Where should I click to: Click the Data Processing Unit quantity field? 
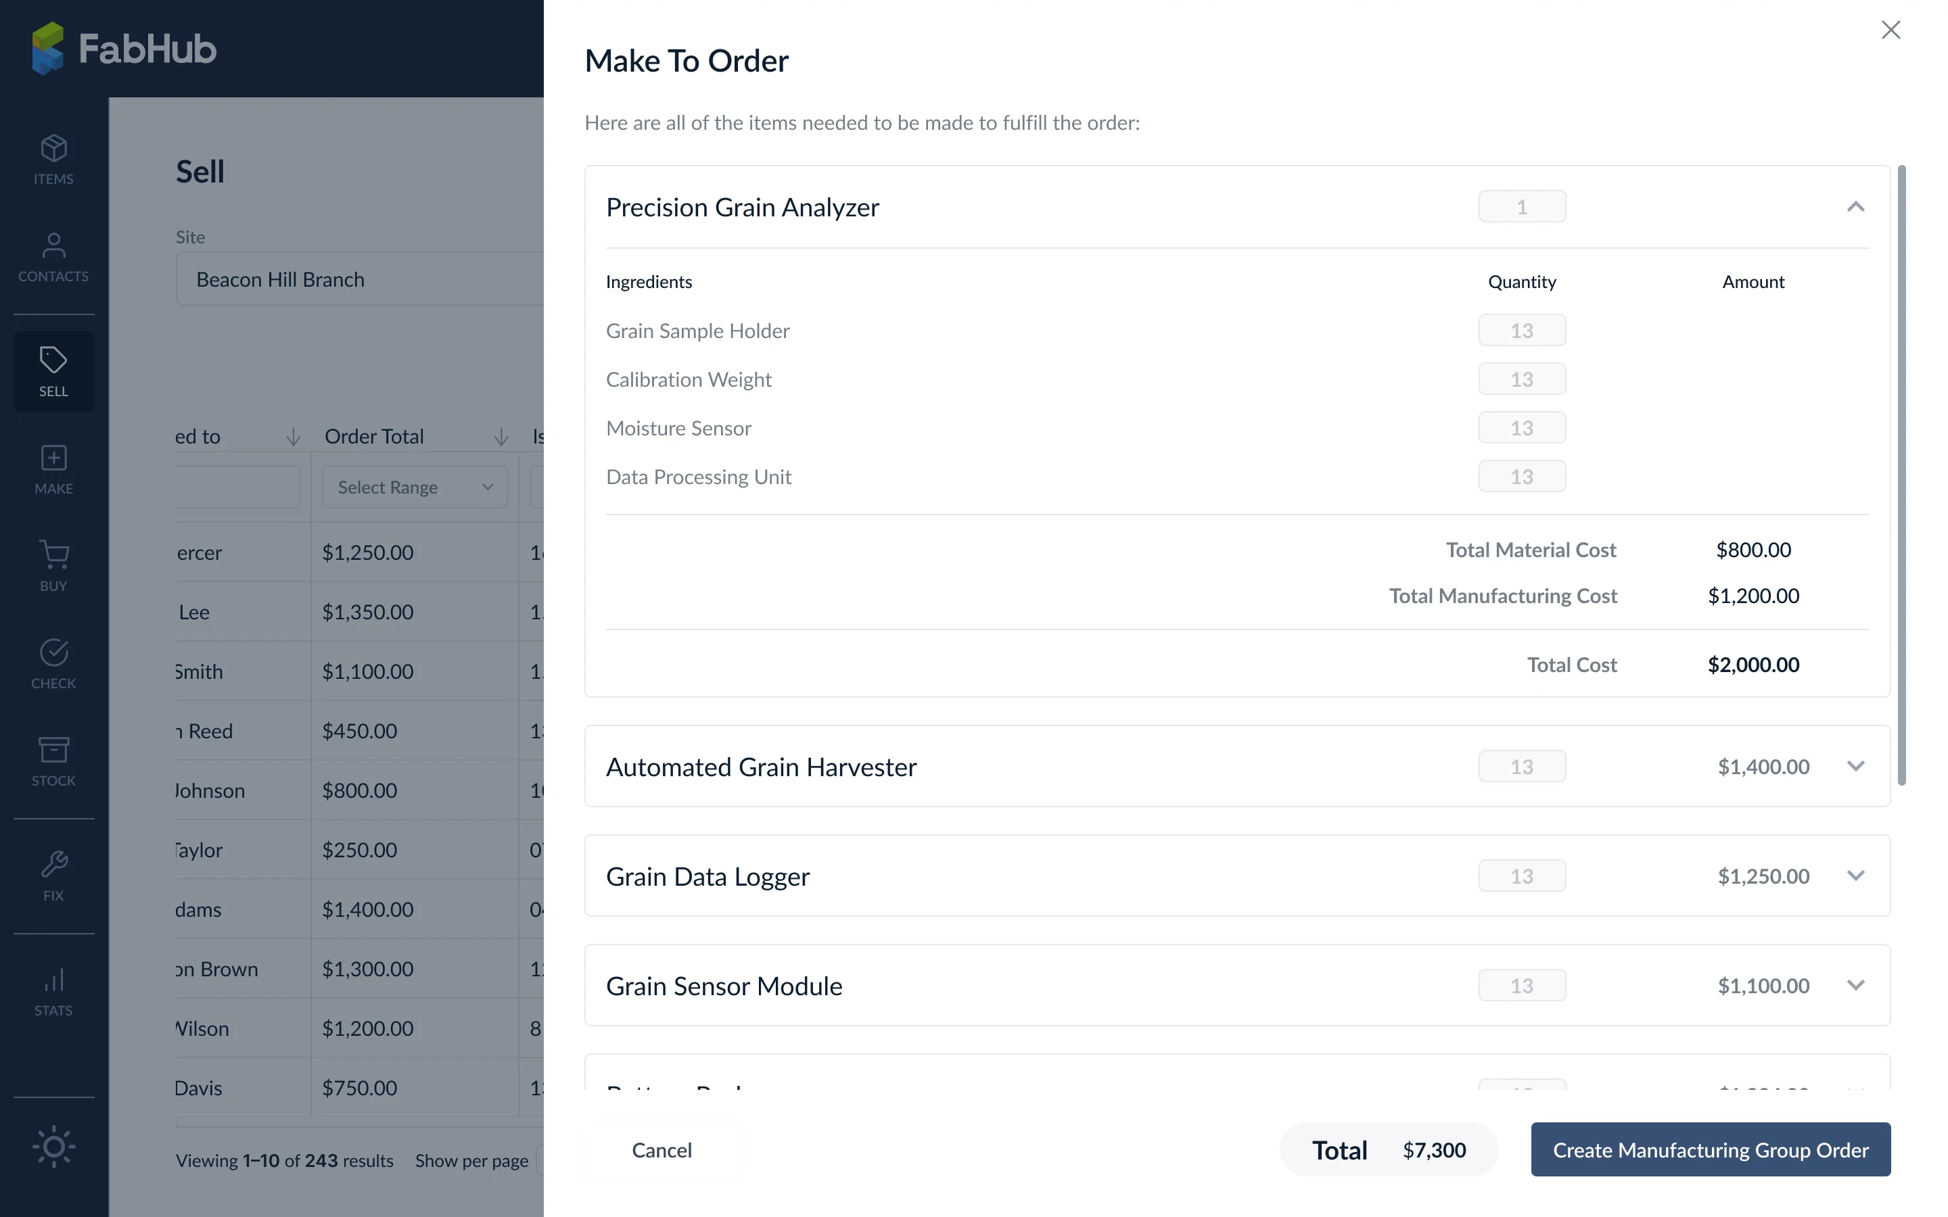[1521, 477]
